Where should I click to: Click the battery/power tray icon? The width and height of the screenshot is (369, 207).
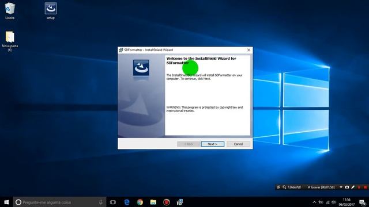(x=321, y=202)
